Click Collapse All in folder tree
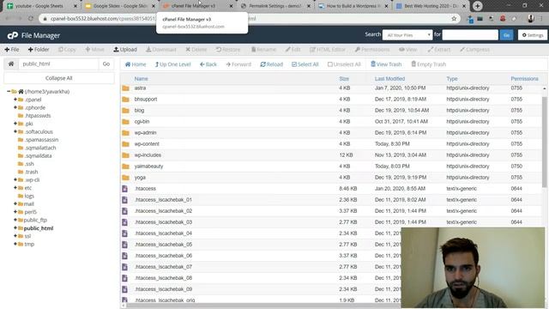549x309 pixels. click(x=59, y=78)
